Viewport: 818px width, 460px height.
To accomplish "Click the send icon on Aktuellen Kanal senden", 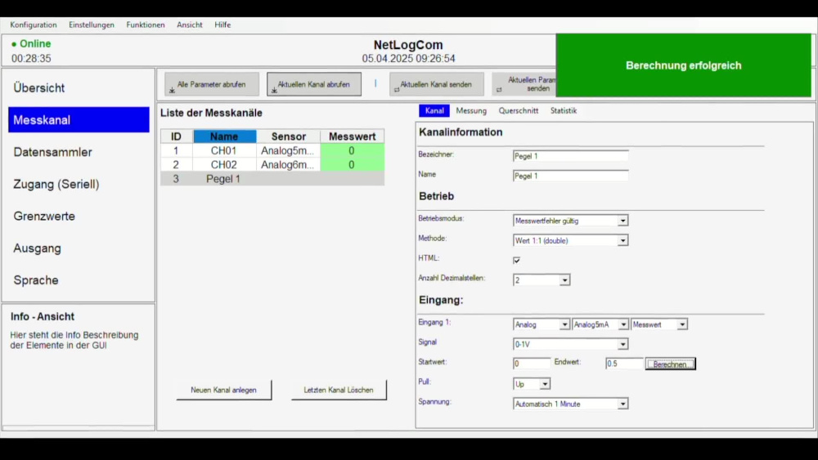I will [x=397, y=90].
